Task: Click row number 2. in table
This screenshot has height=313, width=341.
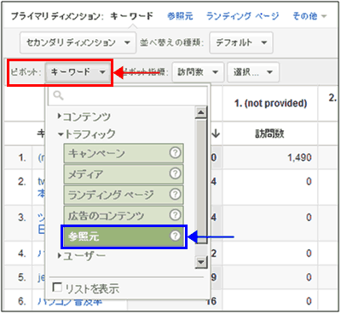Action: point(22,181)
